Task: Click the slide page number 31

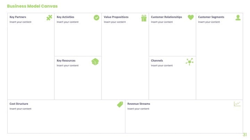Action: click(x=245, y=134)
